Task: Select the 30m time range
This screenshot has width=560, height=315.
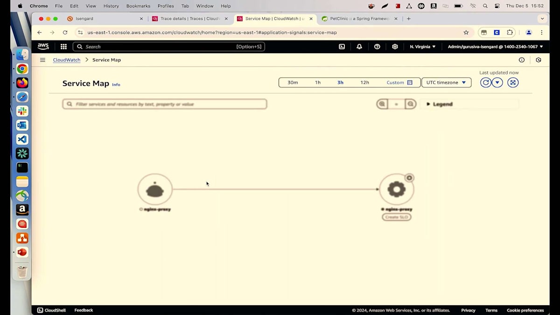Action: (293, 83)
